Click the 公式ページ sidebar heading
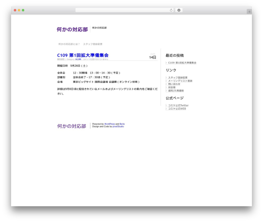This screenshot has height=222, width=263. click(175, 98)
